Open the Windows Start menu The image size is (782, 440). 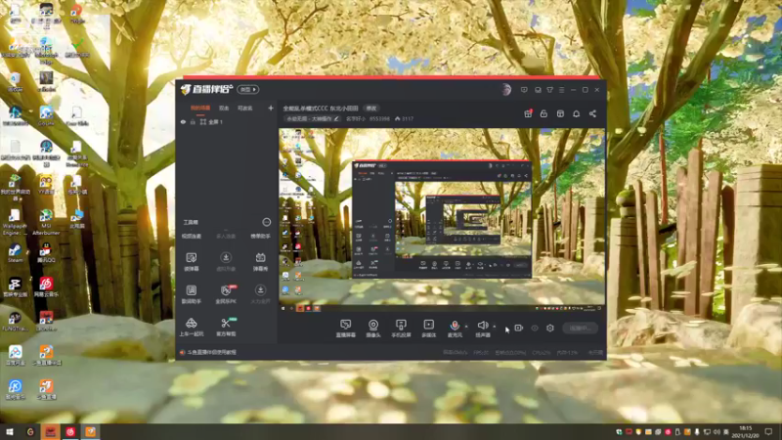pyautogui.click(x=10, y=431)
